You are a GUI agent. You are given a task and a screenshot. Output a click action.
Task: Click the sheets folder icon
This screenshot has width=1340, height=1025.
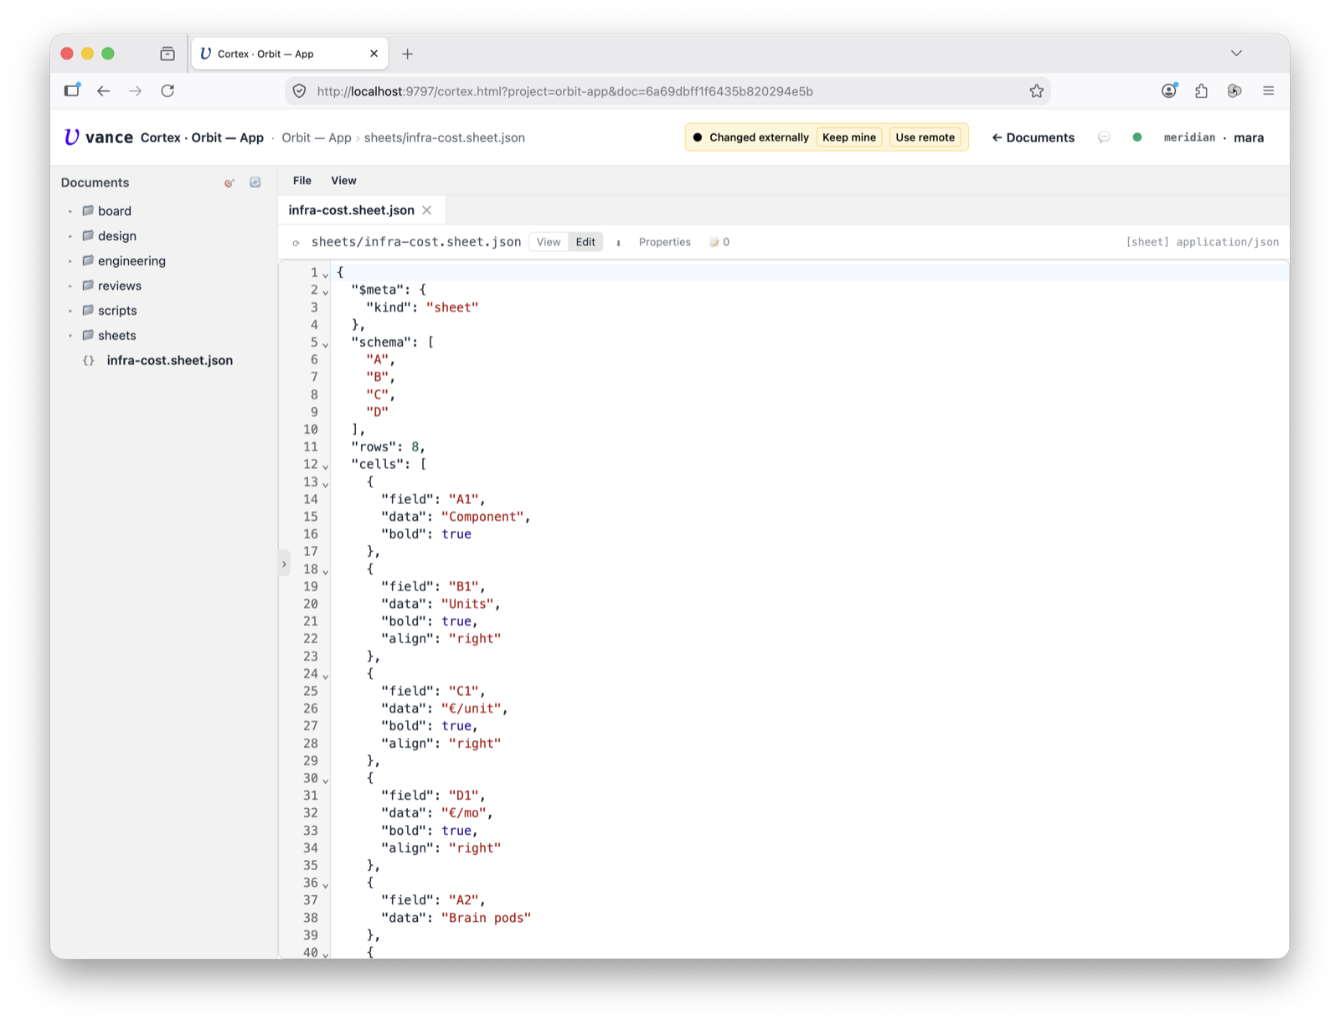pyautogui.click(x=87, y=335)
